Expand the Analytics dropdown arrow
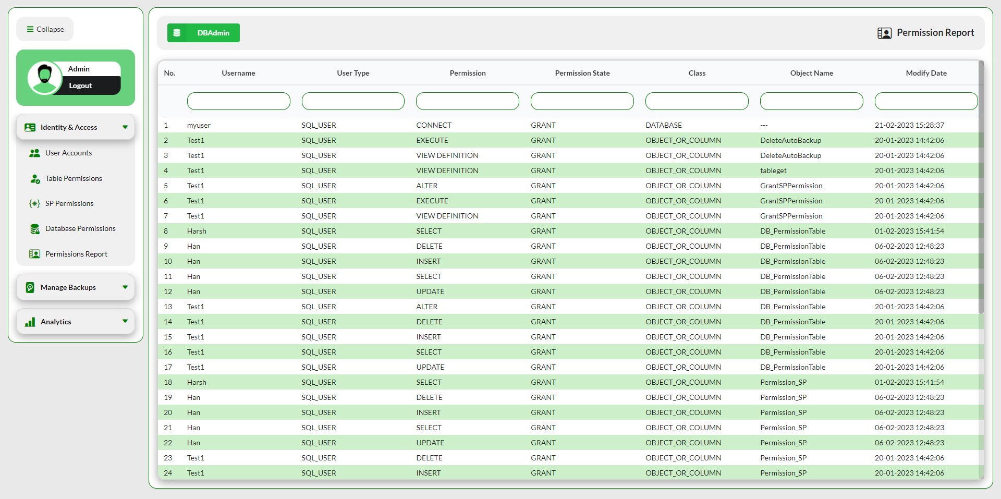 [125, 321]
